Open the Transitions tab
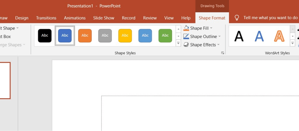The width and height of the screenshot is (299, 131). pos(46,18)
